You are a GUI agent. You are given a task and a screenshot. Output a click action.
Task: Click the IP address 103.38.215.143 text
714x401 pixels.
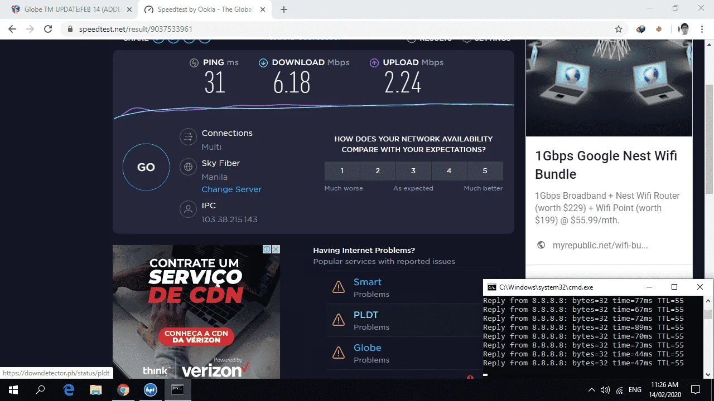point(230,219)
